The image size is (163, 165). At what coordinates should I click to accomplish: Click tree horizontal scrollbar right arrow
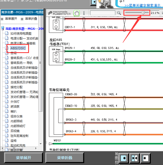(x=36, y=148)
